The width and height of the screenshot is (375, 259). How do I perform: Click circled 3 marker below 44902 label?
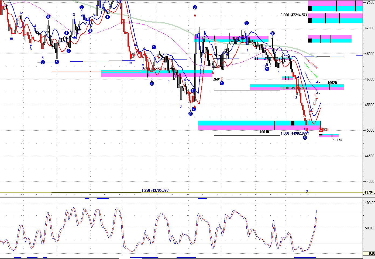click(305, 138)
